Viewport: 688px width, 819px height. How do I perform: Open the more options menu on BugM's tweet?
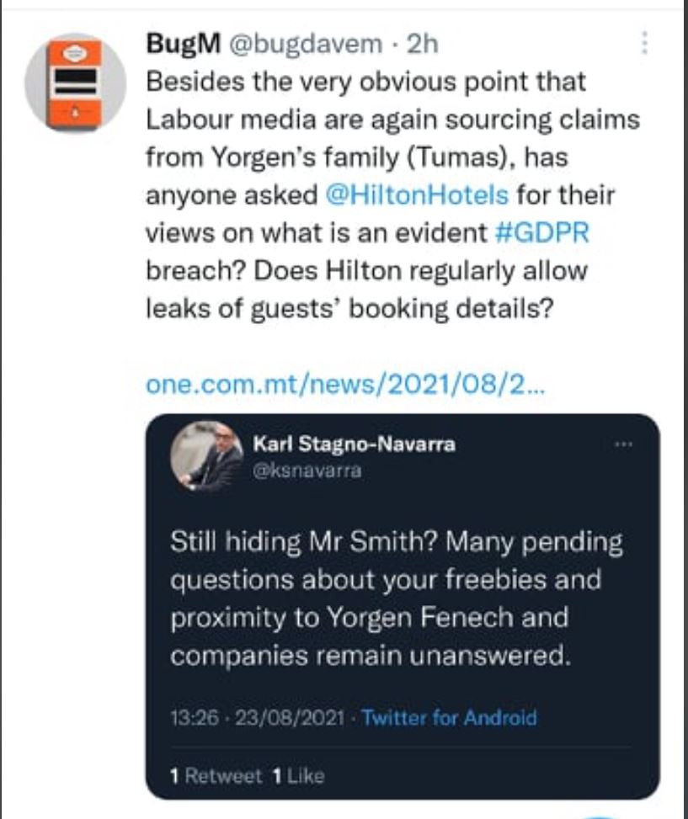coord(645,44)
